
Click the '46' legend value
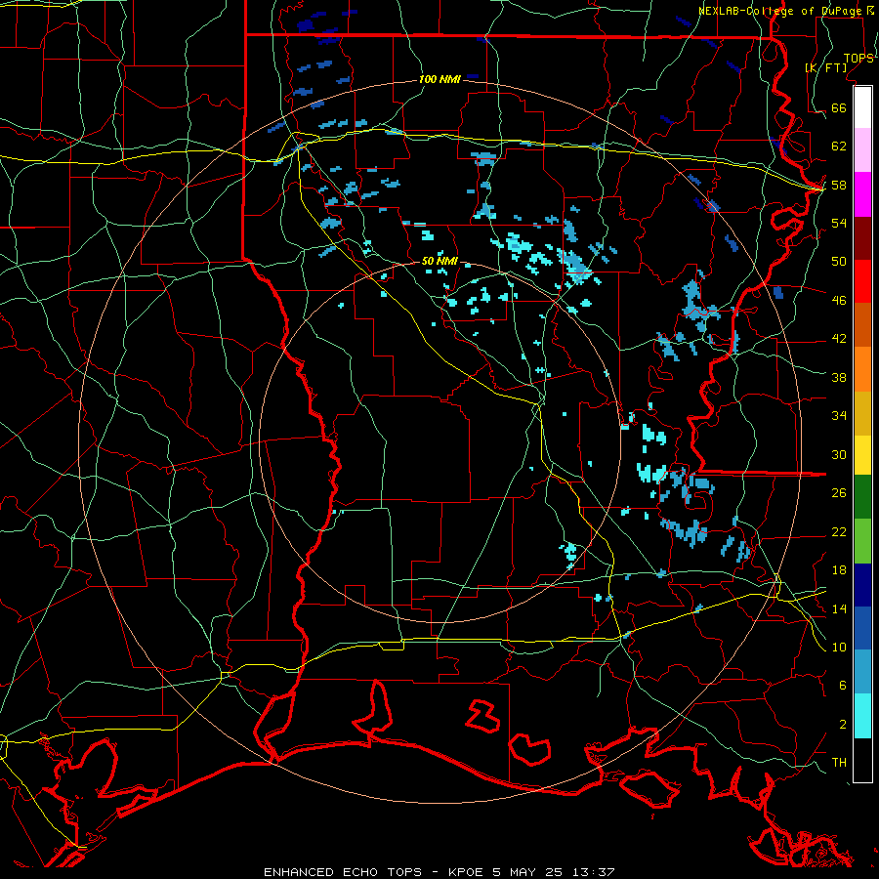click(x=839, y=301)
